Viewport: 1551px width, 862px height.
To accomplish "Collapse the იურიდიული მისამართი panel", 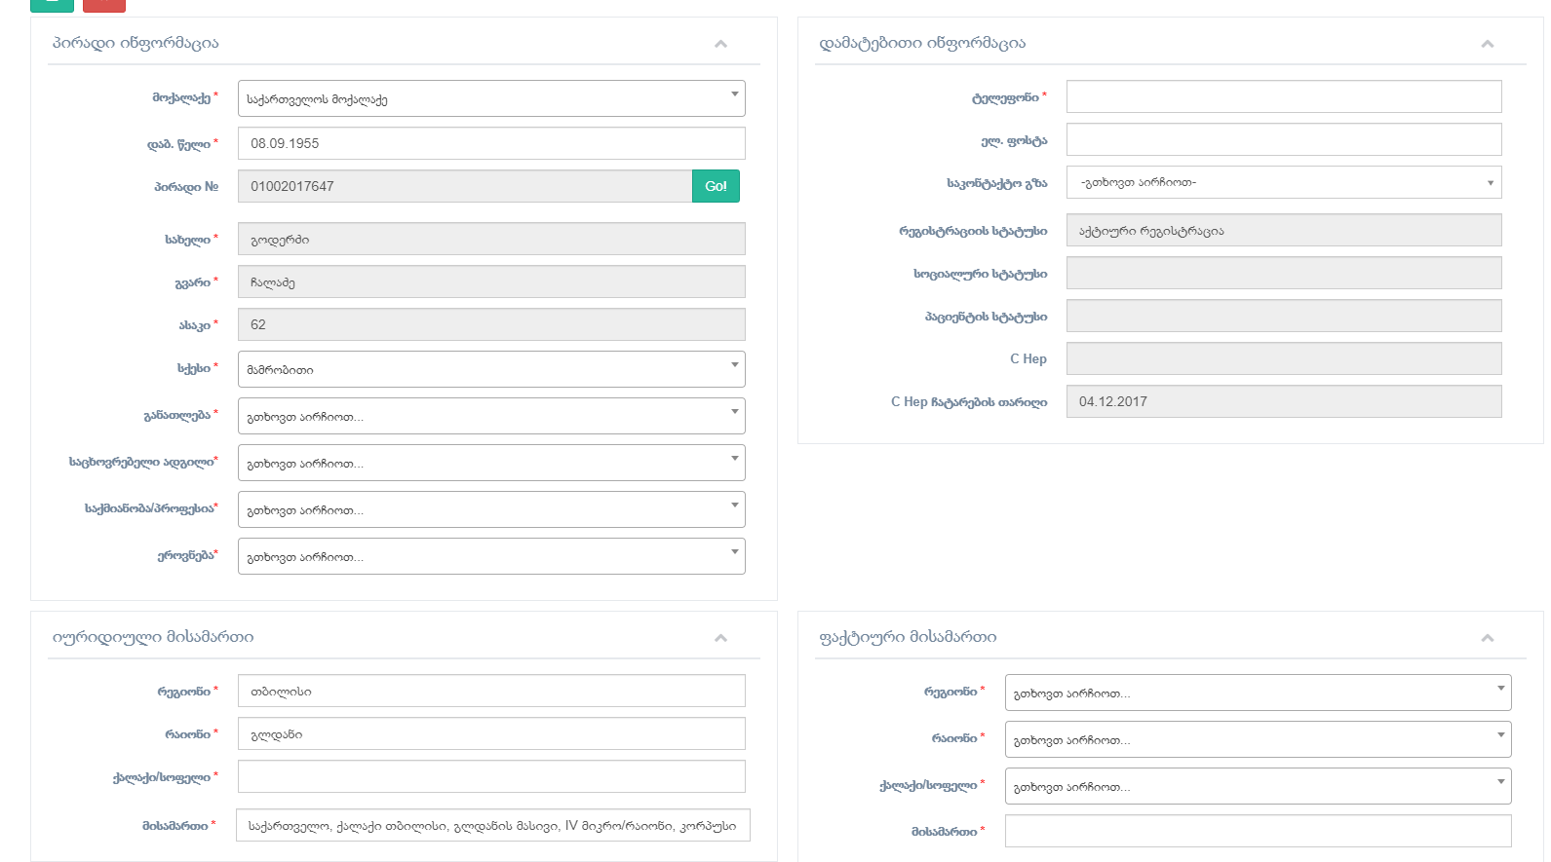I will click(x=720, y=638).
